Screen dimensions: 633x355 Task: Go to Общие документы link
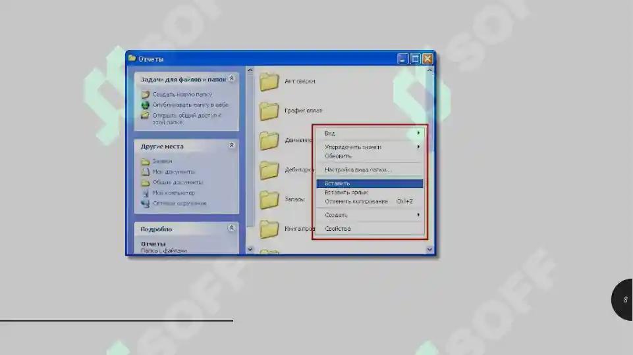[177, 182]
